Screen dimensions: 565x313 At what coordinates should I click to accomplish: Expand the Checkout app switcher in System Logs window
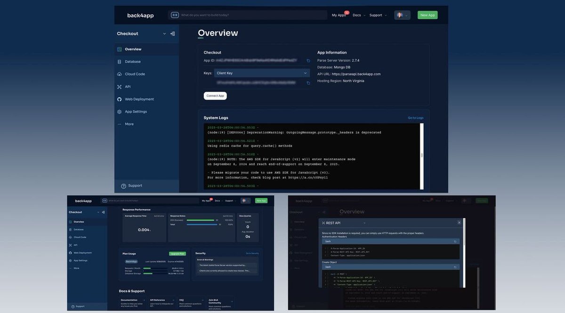164,34
